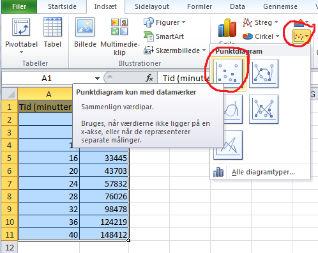Open the Filer tab
318x253 pixels.
click(19, 6)
